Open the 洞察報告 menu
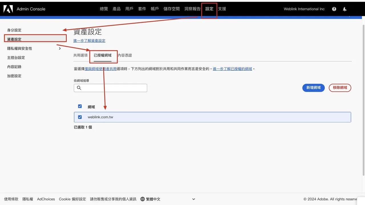The width and height of the screenshot is (365, 205). click(192, 9)
